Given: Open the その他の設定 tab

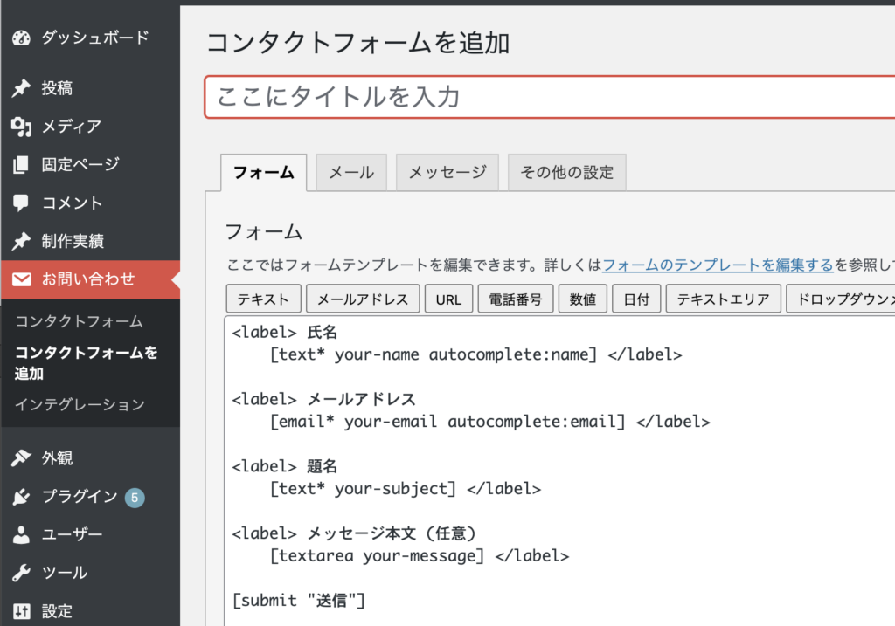Looking at the screenshot, I should point(566,172).
